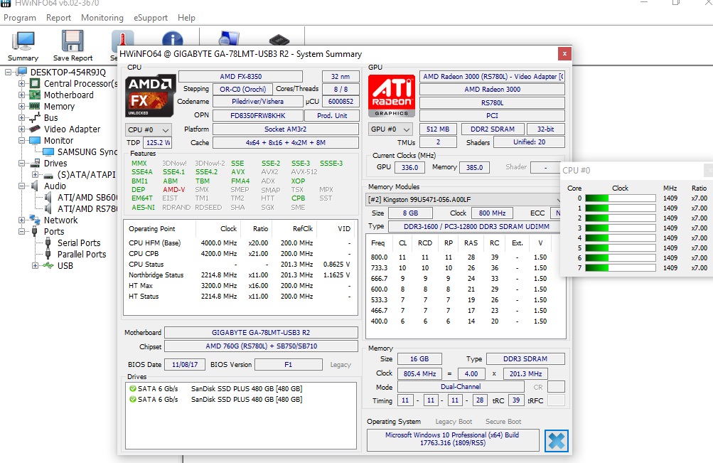Screen dimensions: 713x463
Task: Click the green status icon of first SanDisk drive
Action: tap(133, 389)
